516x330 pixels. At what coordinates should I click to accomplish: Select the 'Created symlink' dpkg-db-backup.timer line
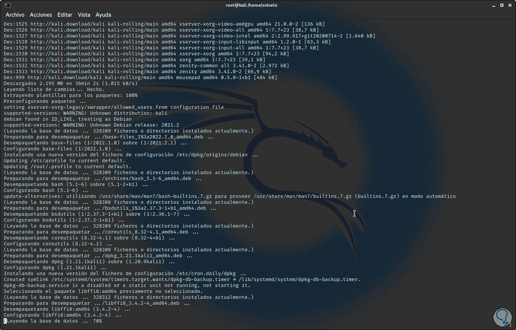(x=182, y=280)
